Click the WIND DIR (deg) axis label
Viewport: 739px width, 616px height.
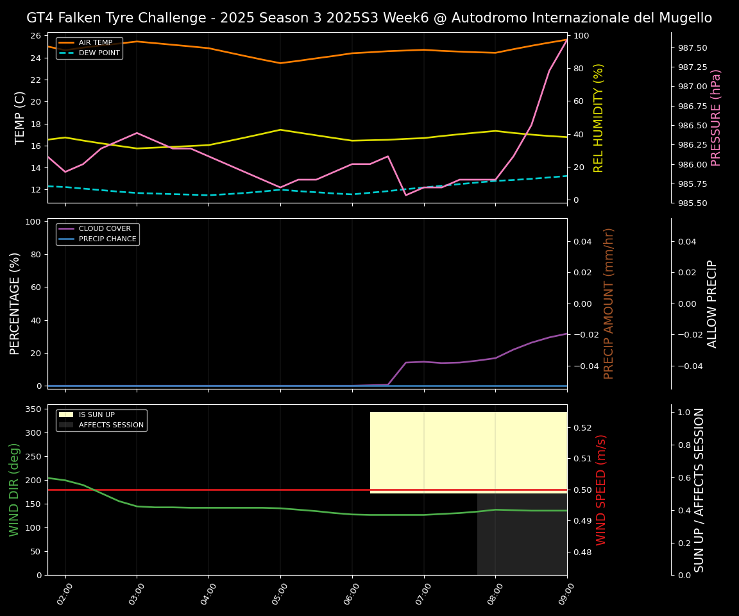tap(14, 490)
